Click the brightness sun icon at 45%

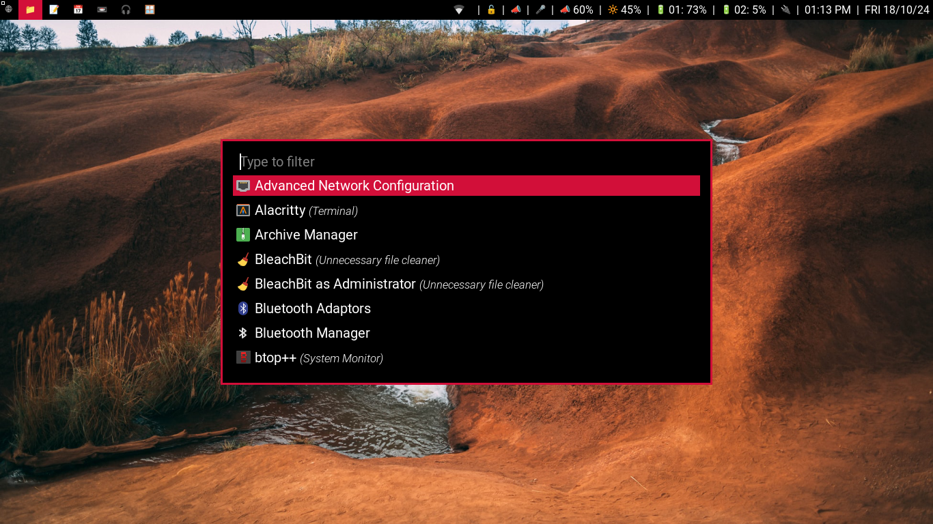pos(613,10)
